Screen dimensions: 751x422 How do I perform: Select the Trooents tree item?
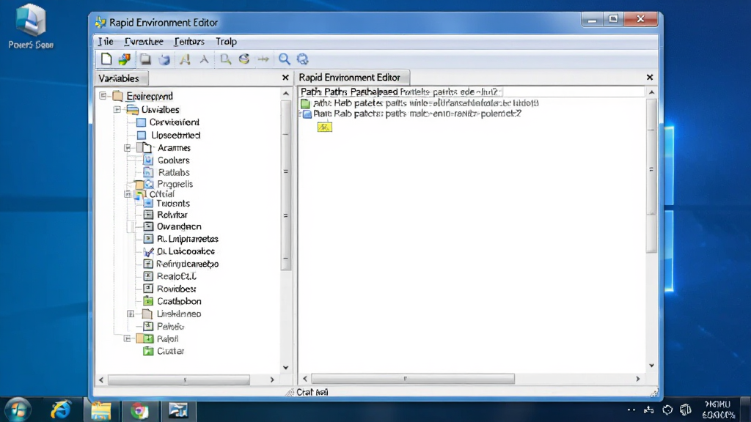[173, 204]
